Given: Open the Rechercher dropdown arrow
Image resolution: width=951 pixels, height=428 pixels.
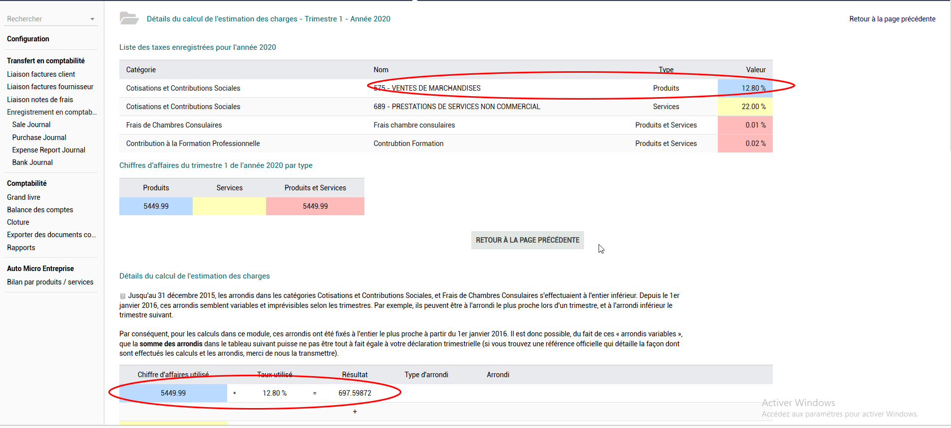Looking at the screenshot, I should click(x=92, y=19).
